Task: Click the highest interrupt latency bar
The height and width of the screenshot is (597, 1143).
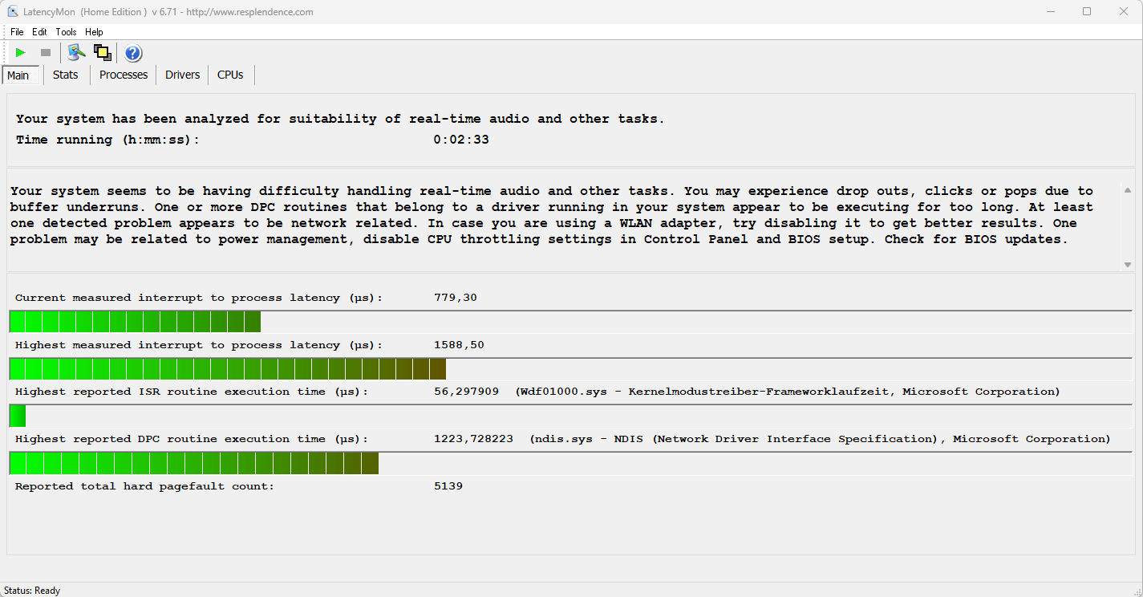Action: coord(570,369)
